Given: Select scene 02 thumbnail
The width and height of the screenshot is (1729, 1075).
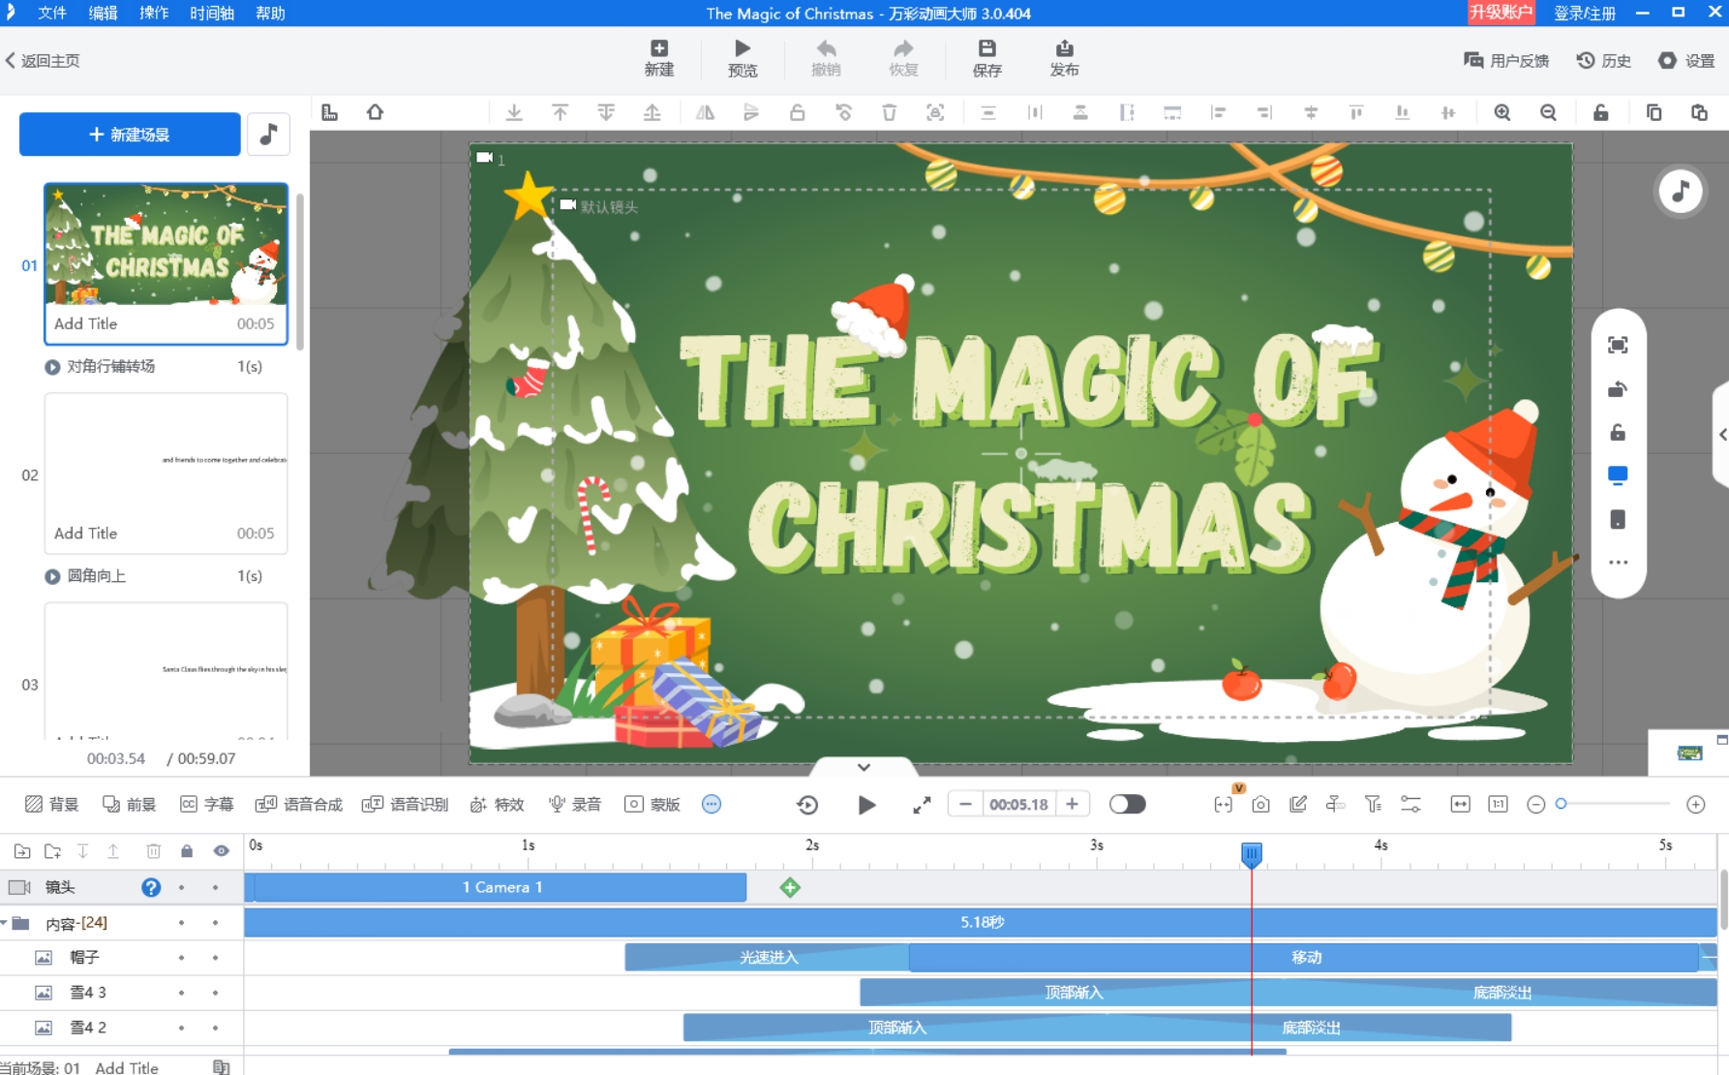Looking at the screenshot, I should click(166, 474).
